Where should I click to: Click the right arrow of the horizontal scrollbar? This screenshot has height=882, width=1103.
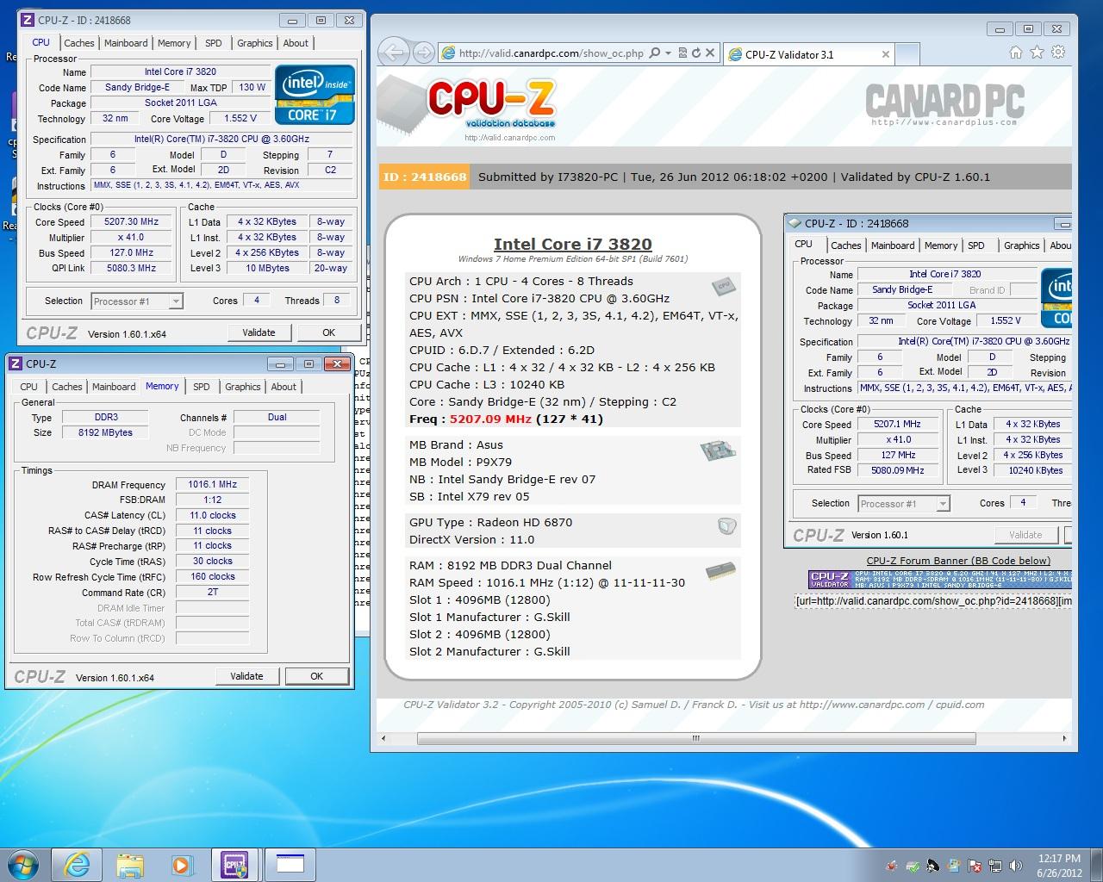(1064, 738)
